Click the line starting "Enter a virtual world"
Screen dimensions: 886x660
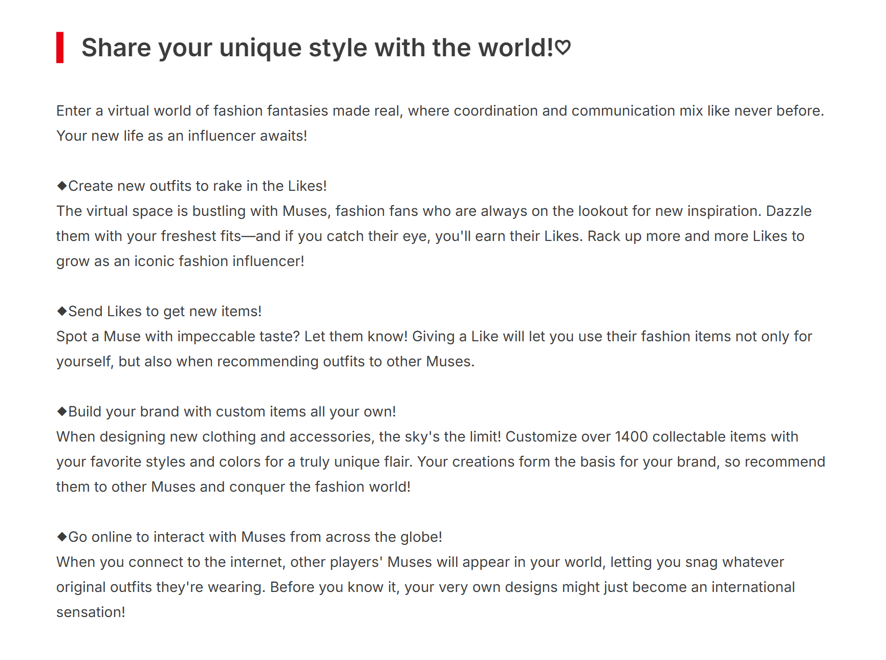440,111
